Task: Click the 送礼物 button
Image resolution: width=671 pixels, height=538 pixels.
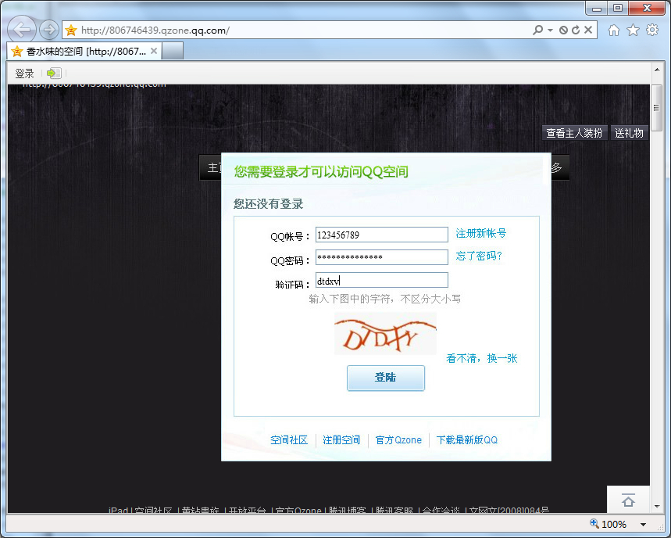Action: (x=629, y=133)
